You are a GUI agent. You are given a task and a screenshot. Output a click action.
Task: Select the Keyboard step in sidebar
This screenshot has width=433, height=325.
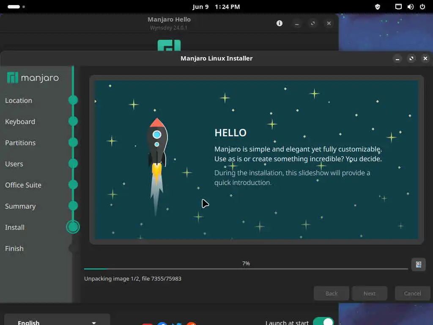coord(20,121)
